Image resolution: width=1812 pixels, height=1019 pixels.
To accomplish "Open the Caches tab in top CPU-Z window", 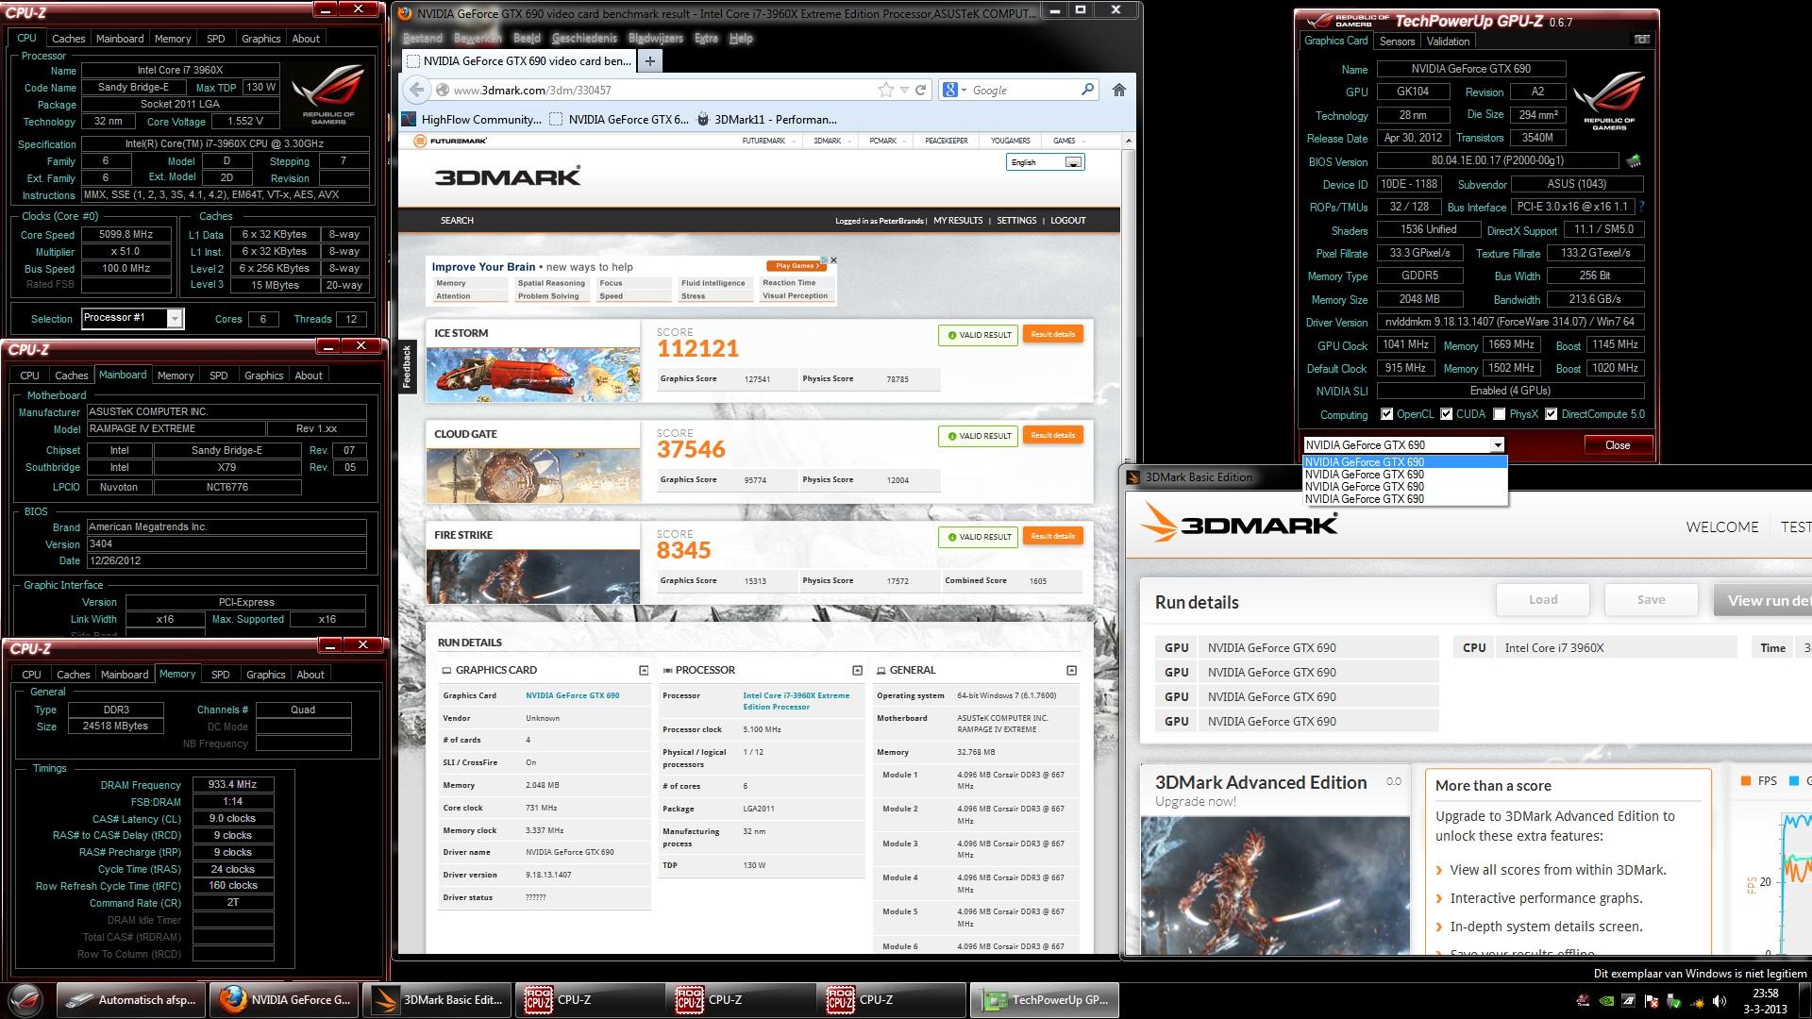I will [68, 39].
